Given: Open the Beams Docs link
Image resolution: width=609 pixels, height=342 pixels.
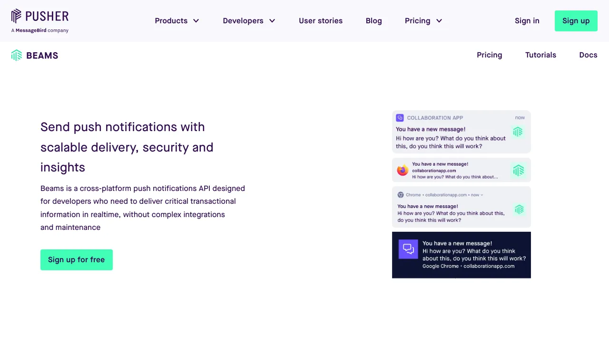Looking at the screenshot, I should point(588,55).
